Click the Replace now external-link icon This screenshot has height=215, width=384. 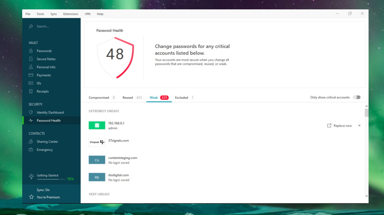[329, 125]
